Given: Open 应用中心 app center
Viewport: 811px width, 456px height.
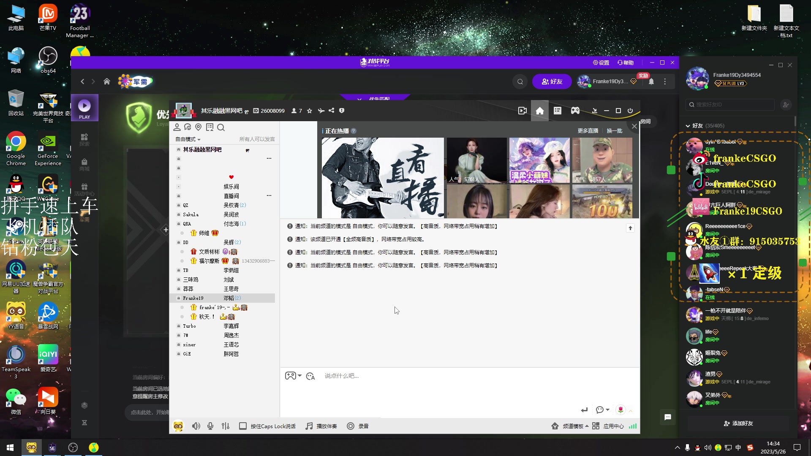Looking at the screenshot, I should pyautogui.click(x=608, y=426).
